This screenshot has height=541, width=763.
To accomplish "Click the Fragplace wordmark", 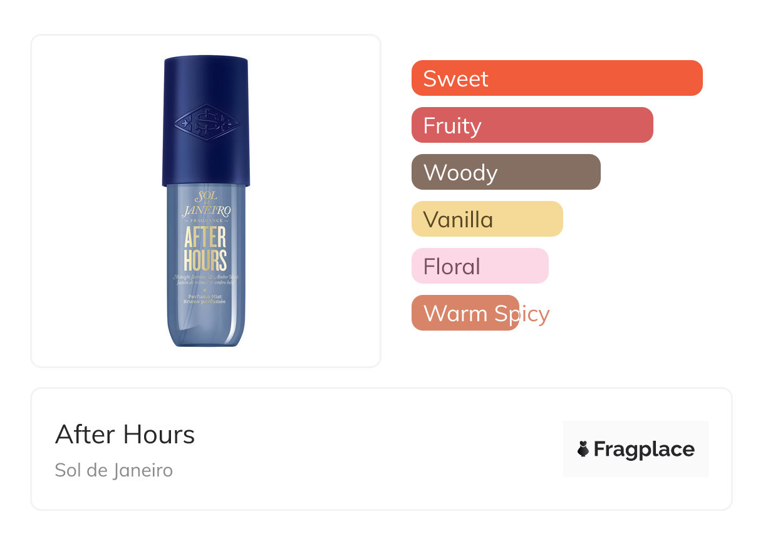I will tap(644, 450).
